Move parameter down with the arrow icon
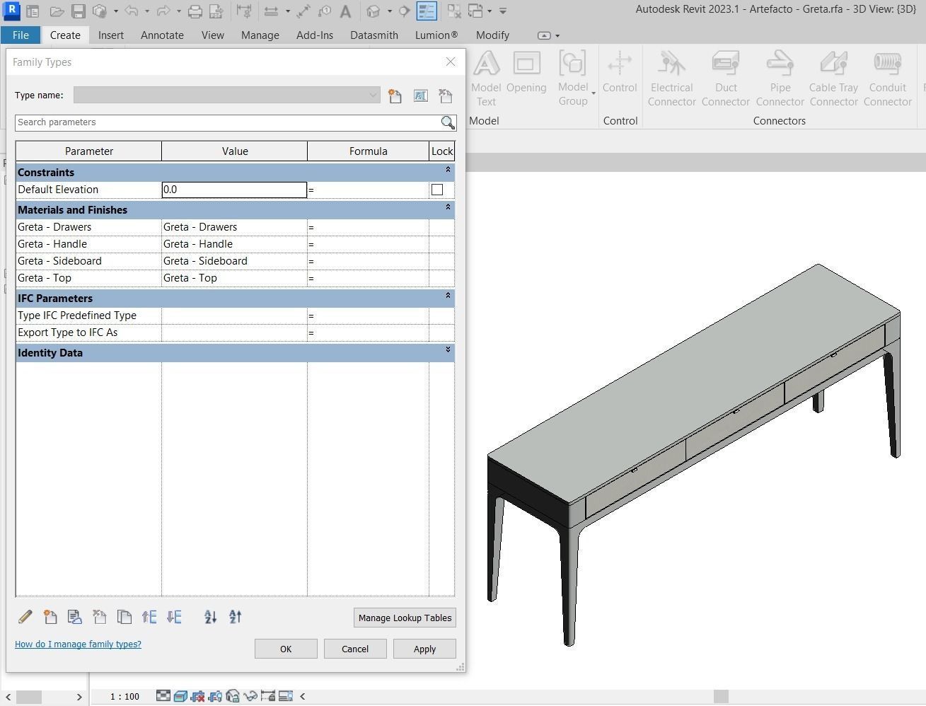Screen dimensions: 926x706 [x=174, y=617]
